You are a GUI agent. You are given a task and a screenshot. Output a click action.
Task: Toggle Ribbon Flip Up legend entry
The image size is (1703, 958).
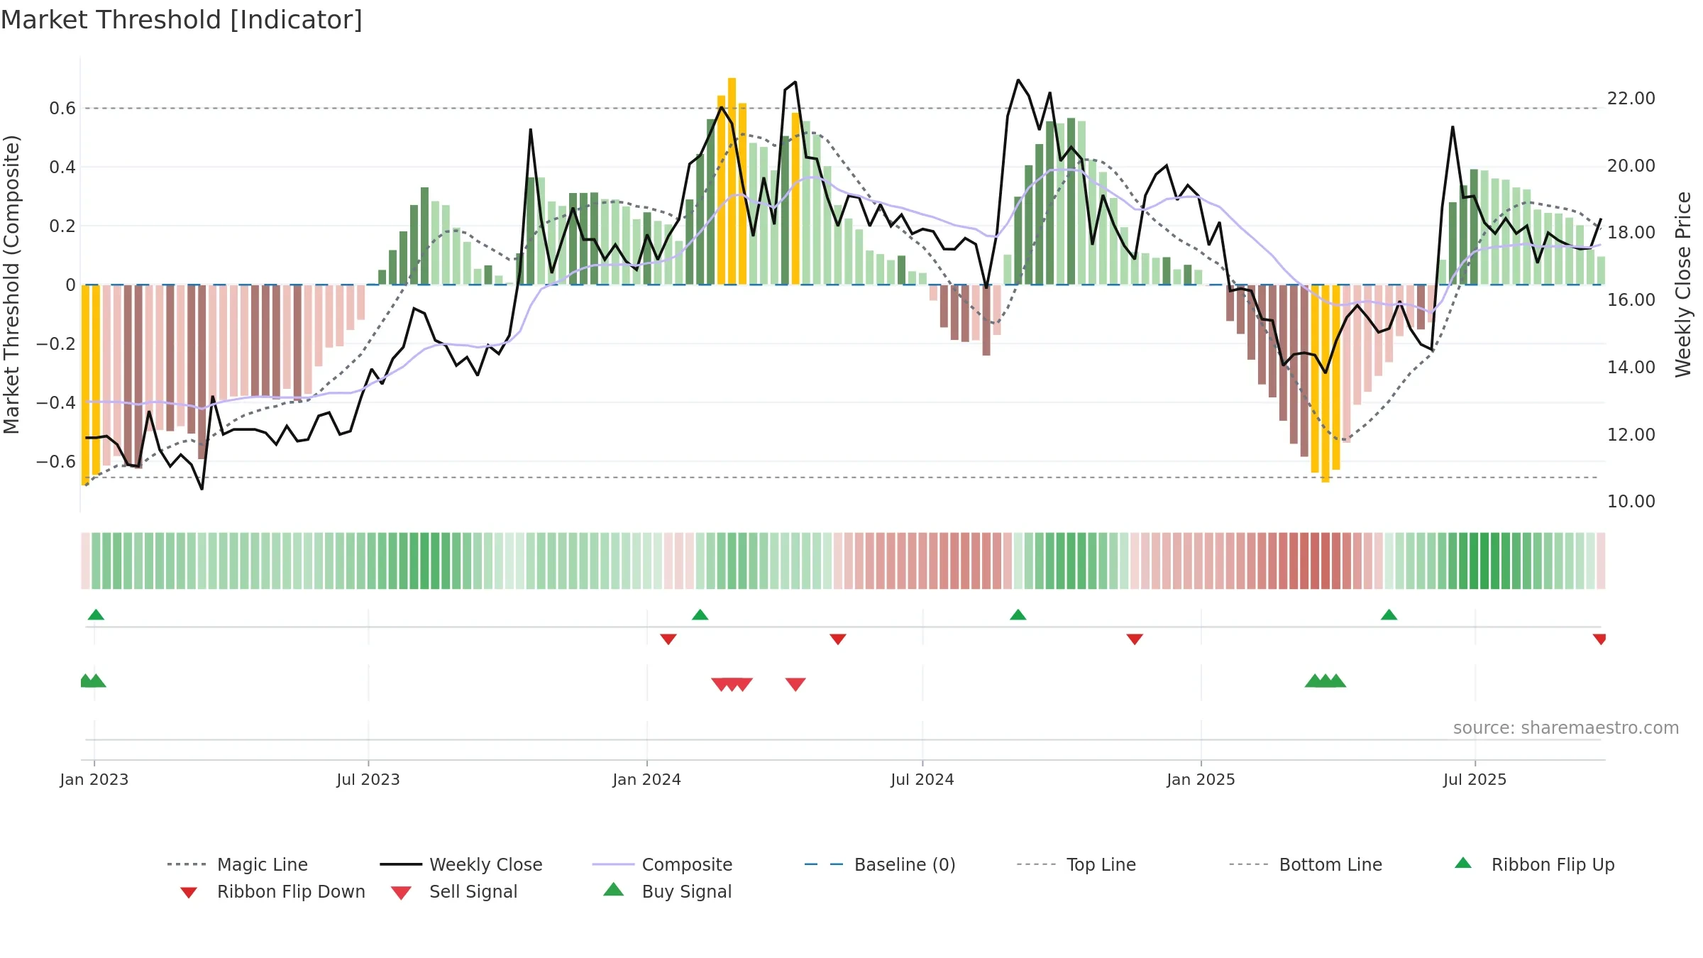click(1534, 864)
